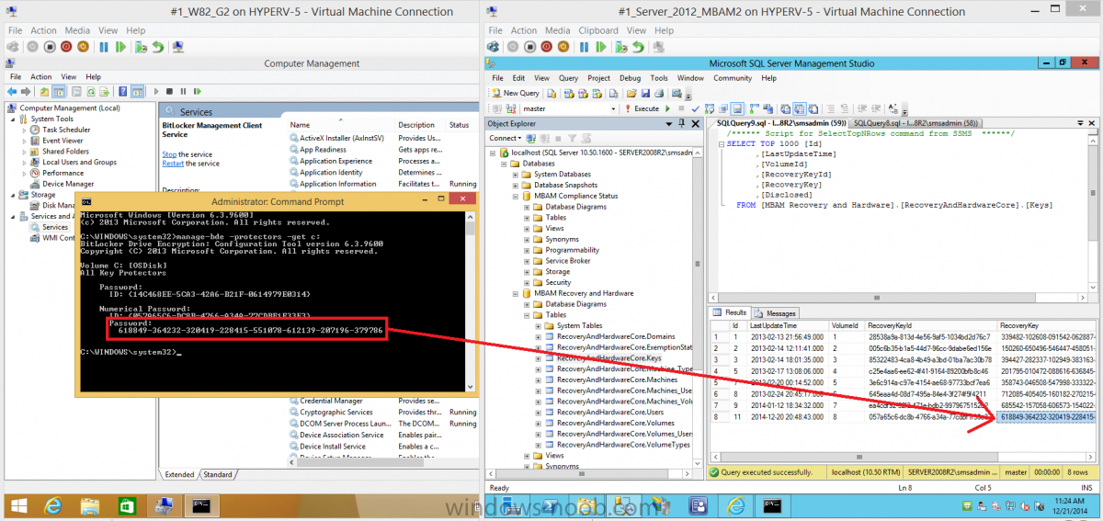
Task: Click Command Prompt title bar icon
Action: (x=85, y=200)
